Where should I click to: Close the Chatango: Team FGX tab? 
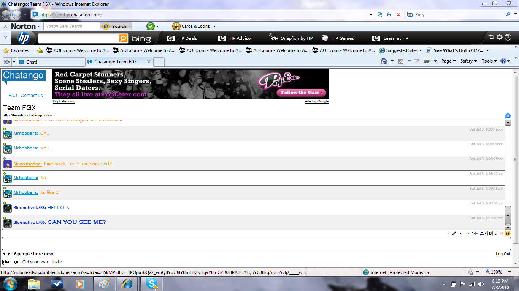pyautogui.click(x=149, y=62)
